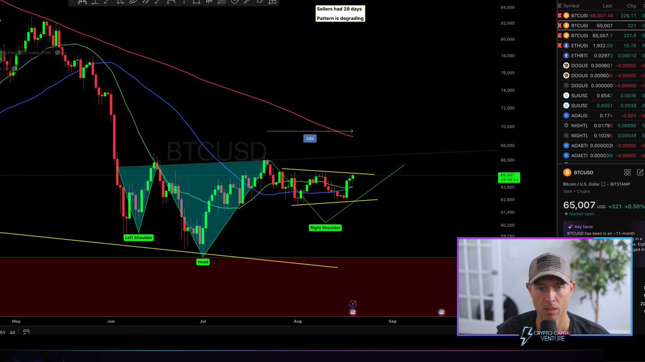This screenshot has width=645, height=362.
Task: Click the Head label on the chart
Action: (203, 262)
